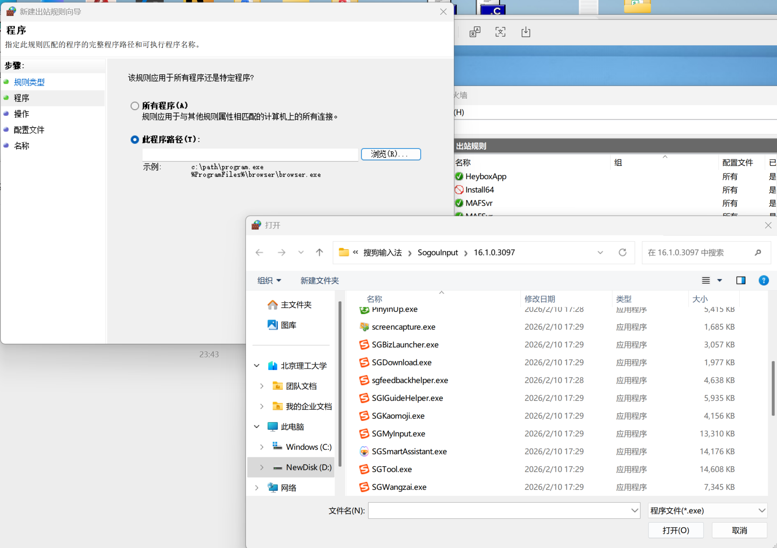Click the Back arrow in Open dialog
Screen dimensions: 777x548
coord(260,253)
